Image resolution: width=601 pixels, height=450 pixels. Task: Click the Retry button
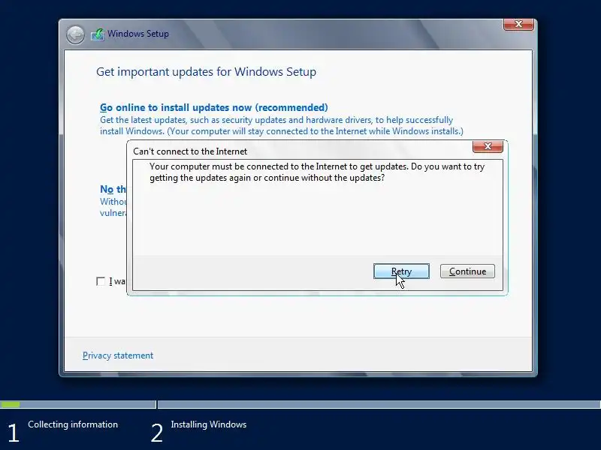(x=401, y=271)
